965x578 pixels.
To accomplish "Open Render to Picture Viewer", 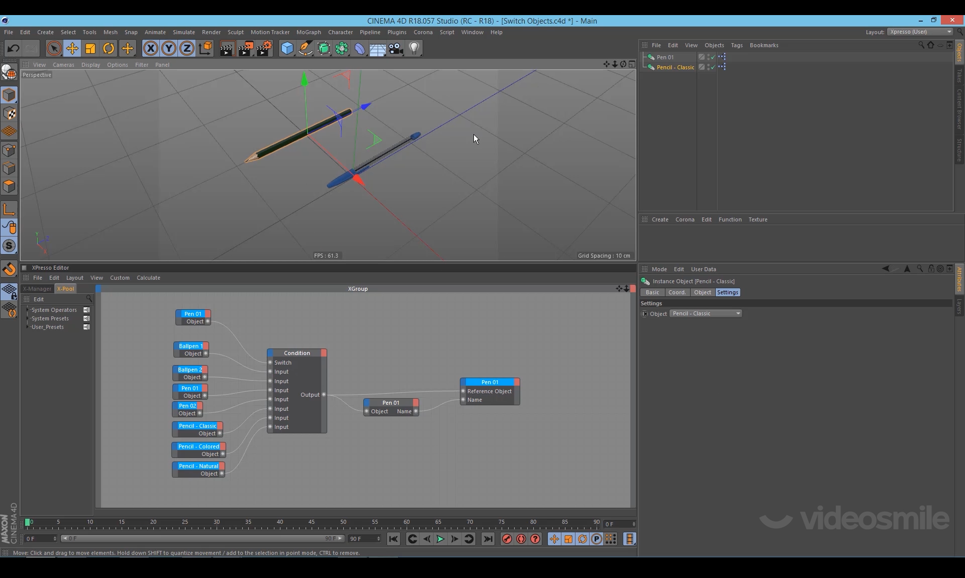I will (246, 49).
